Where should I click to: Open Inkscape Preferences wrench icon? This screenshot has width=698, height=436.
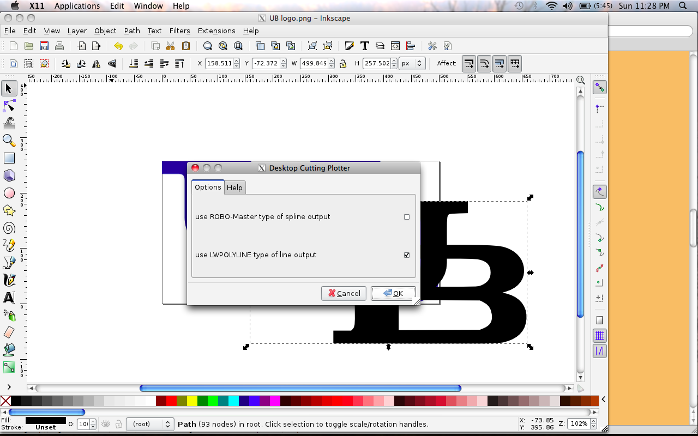click(x=432, y=46)
